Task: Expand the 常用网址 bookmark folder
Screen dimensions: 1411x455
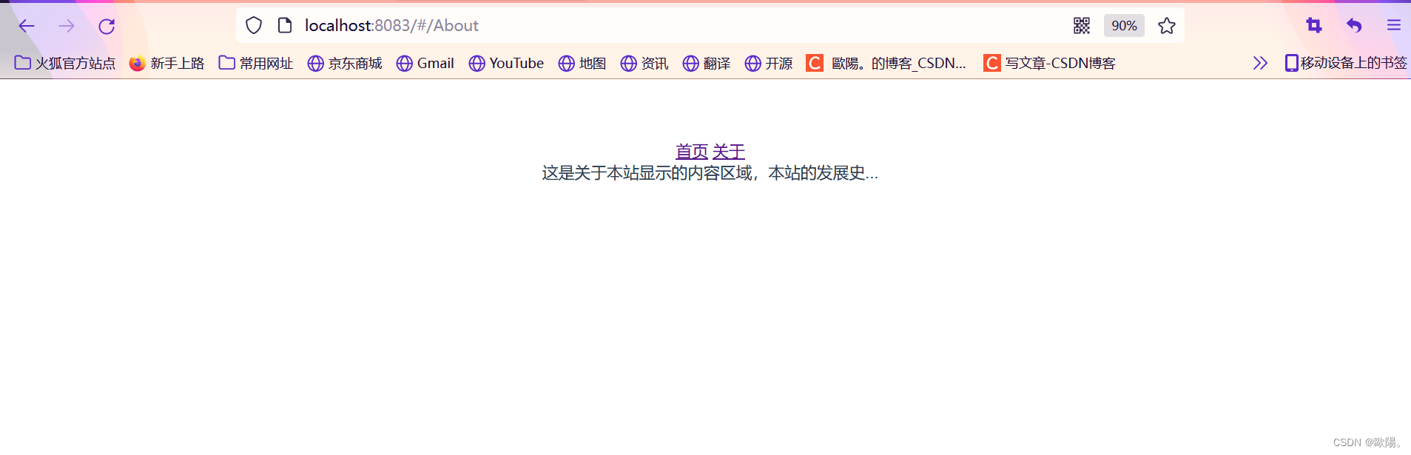Action: coord(256,63)
